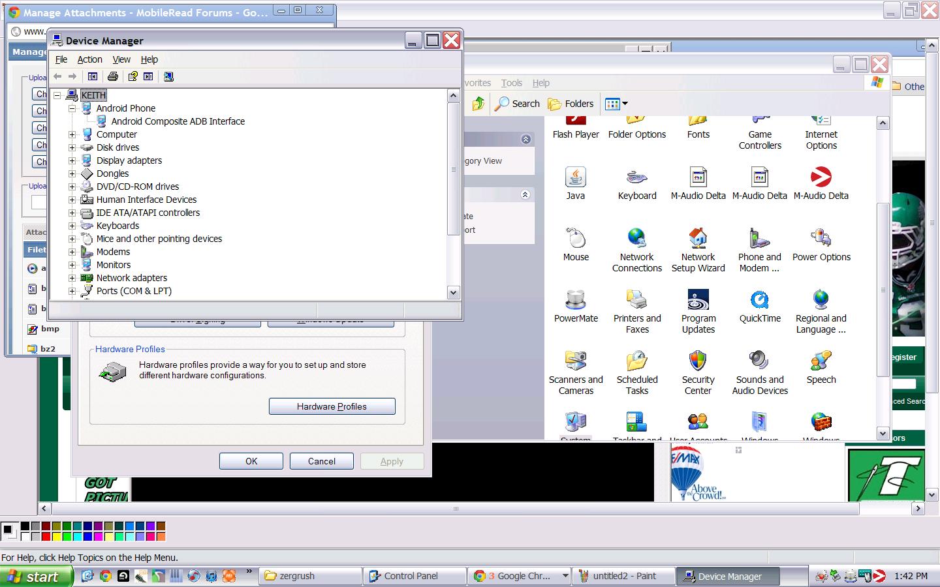Collapse the KEITH root node
940x587 pixels.
(x=57, y=95)
